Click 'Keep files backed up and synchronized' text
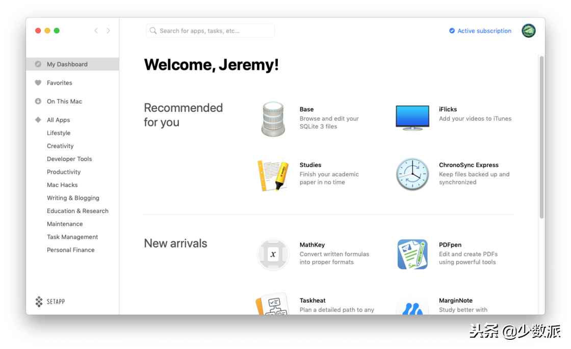 point(474,178)
